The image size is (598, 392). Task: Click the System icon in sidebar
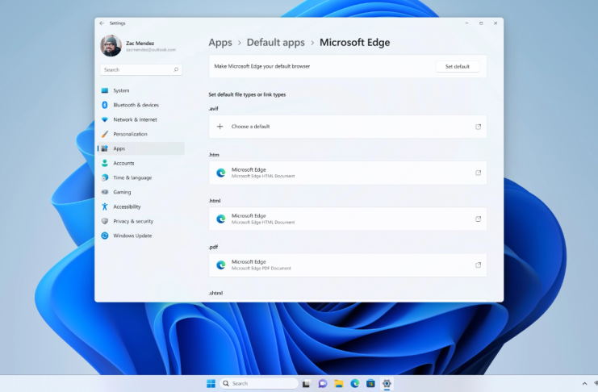tap(105, 90)
